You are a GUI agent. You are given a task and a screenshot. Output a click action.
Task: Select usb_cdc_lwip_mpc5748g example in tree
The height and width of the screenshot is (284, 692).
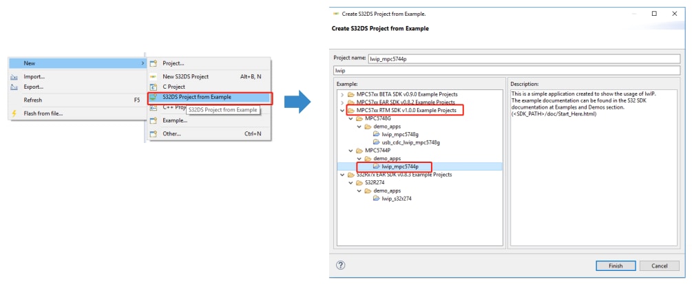406,142
